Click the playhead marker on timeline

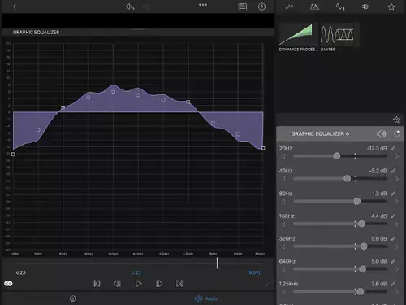(217, 263)
